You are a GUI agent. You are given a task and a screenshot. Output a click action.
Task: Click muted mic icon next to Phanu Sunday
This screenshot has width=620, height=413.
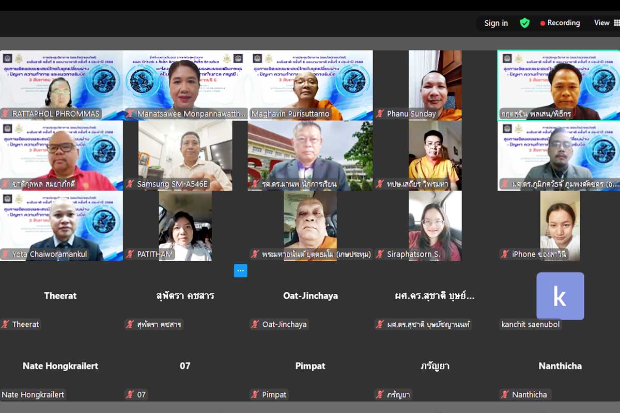381,114
